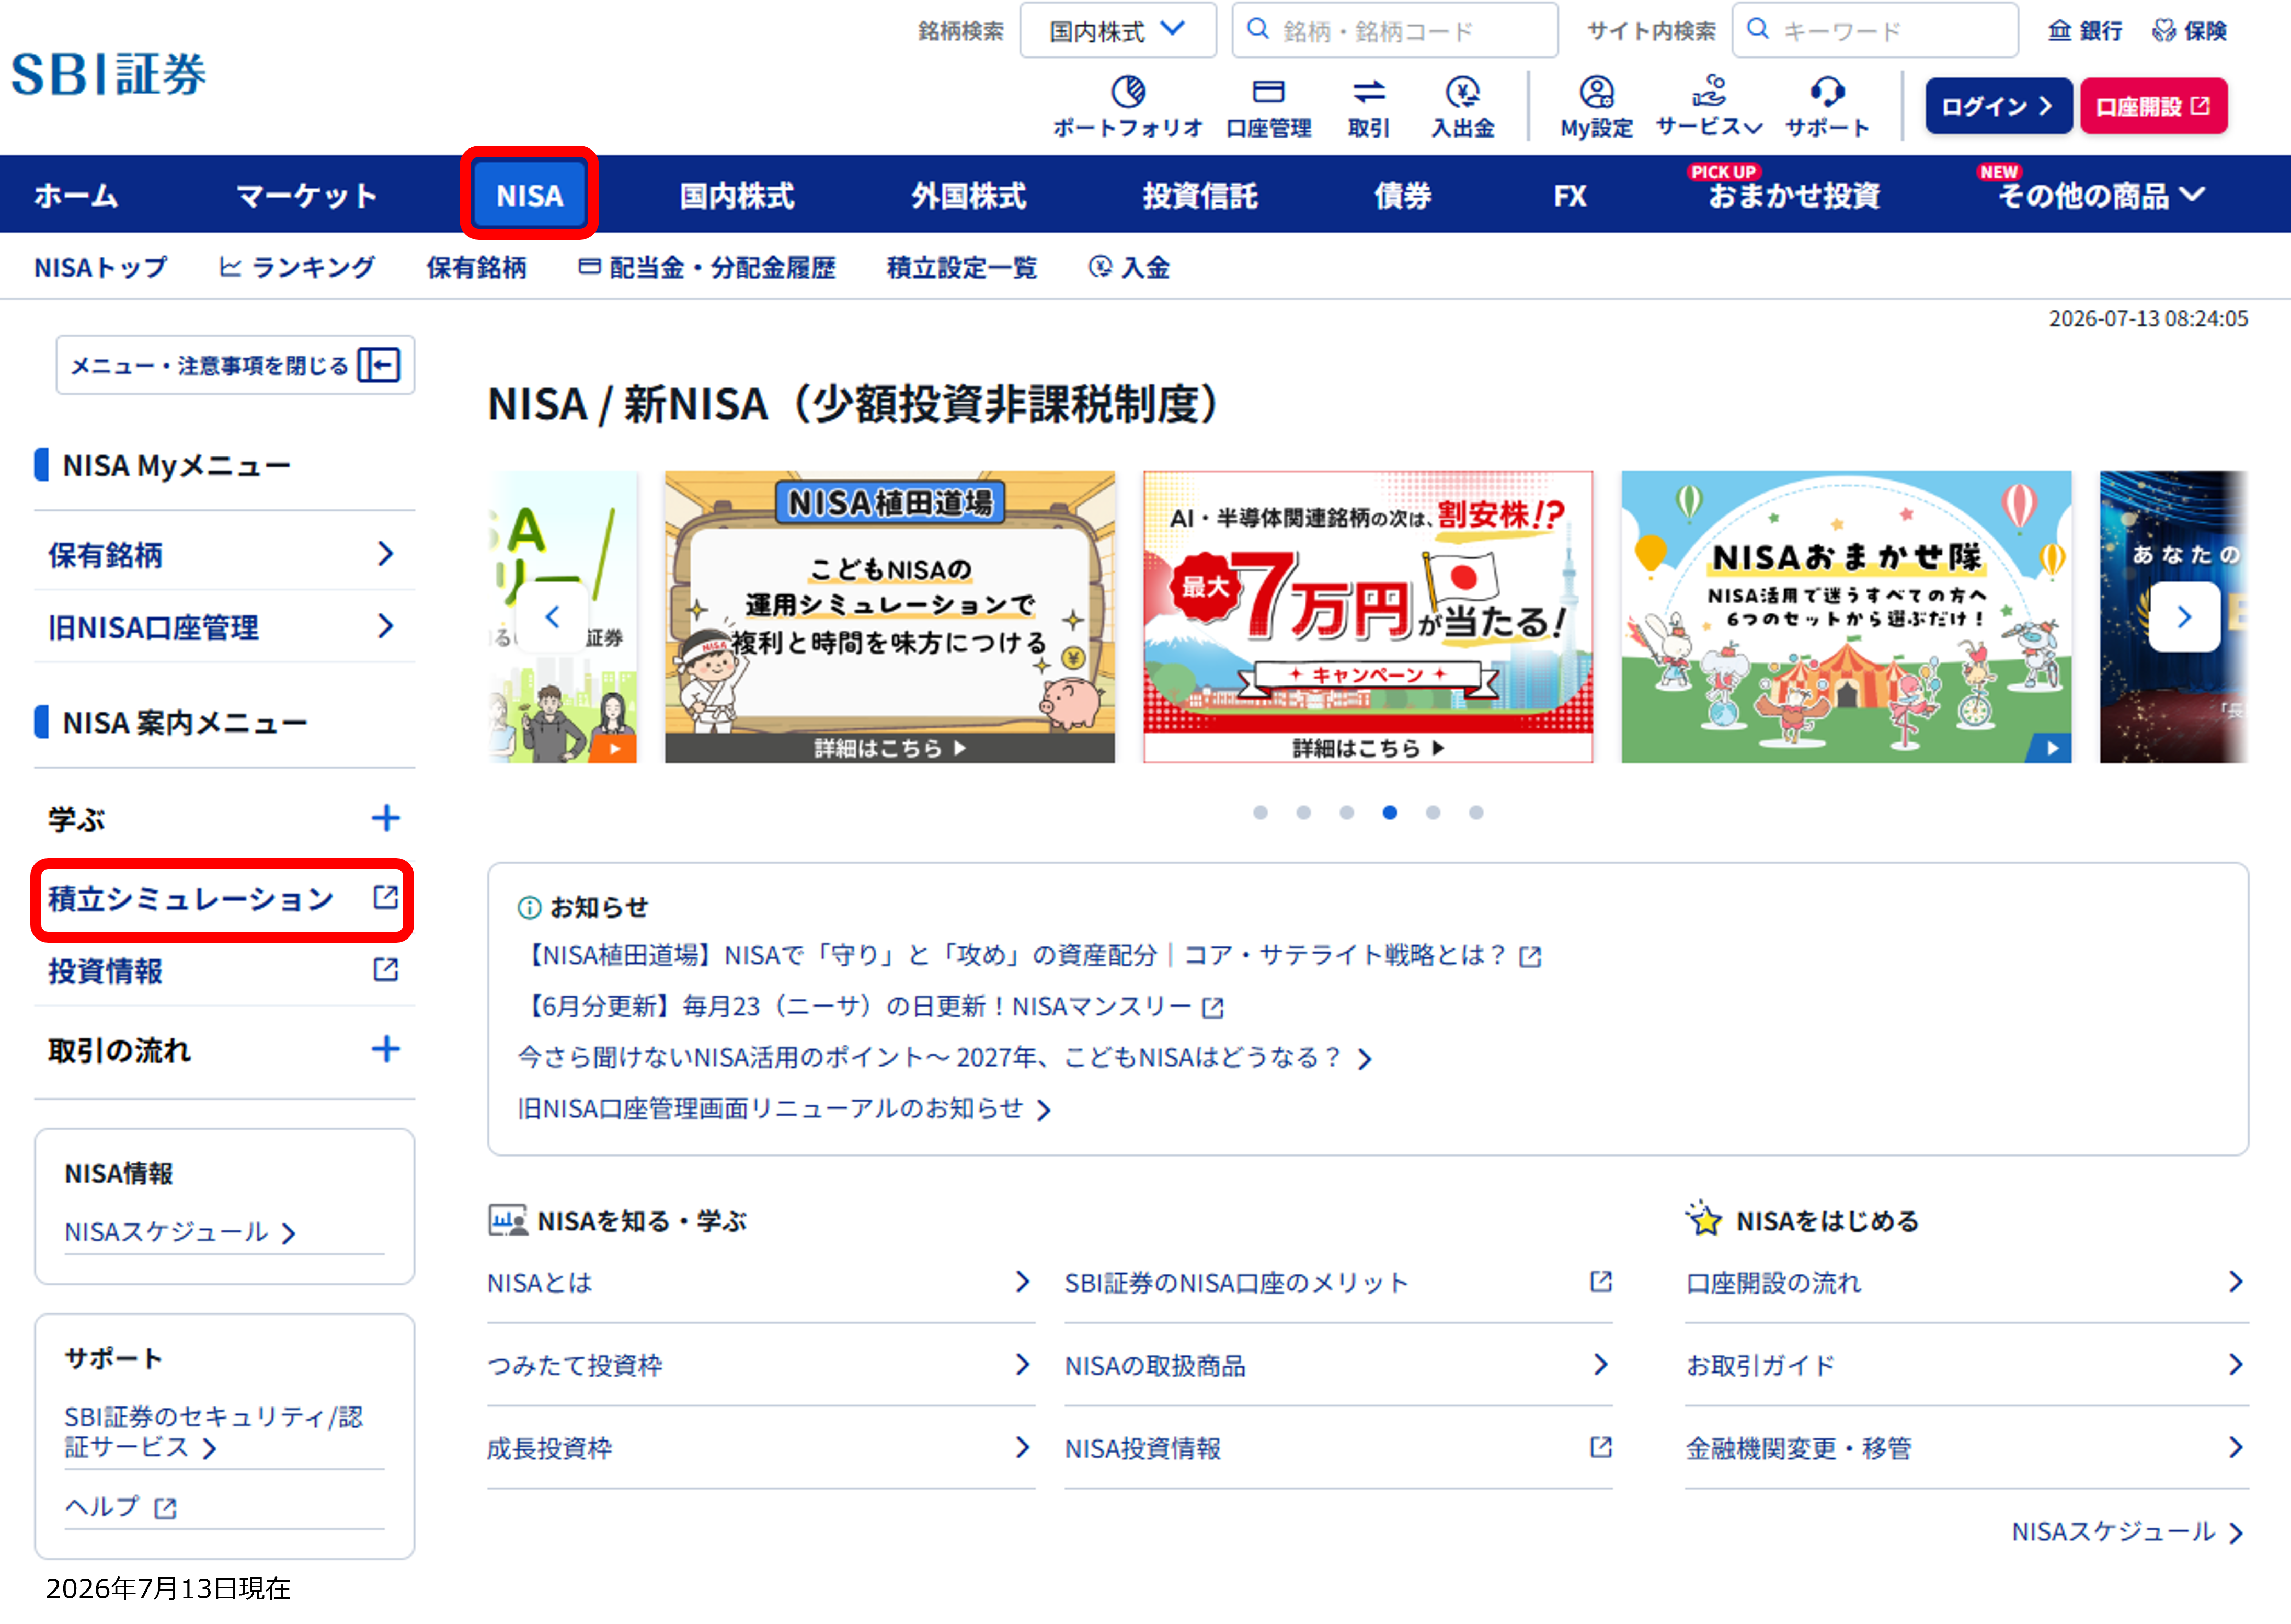Open the 国内株式 navigation tab
The image size is (2291, 1624).
click(737, 195)
